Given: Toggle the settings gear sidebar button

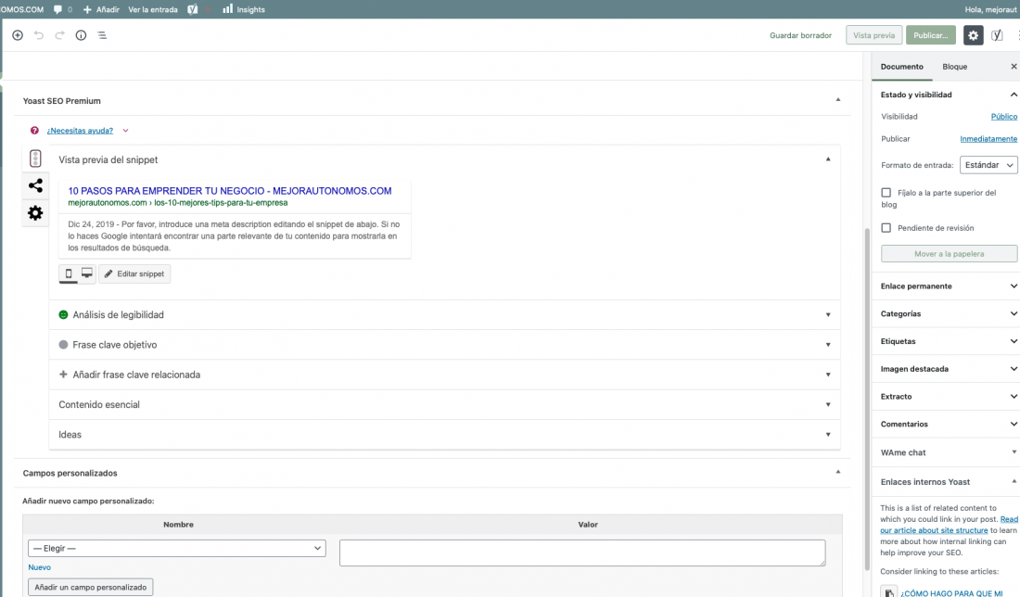Looking at the screenshot, I should coord(973,35).
